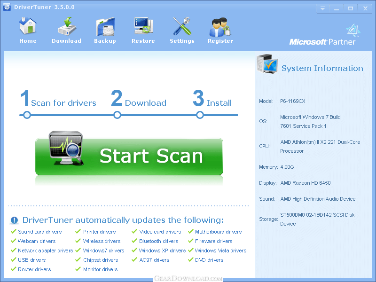This screenshot has width=376, height=282.
Task: Click 'AMD High Definition Audio Device' value
Action: [x=318, y=199]
